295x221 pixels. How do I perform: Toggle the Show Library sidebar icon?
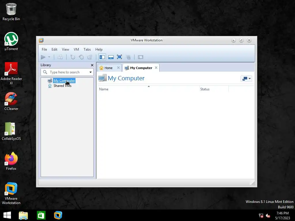point(102,57)
